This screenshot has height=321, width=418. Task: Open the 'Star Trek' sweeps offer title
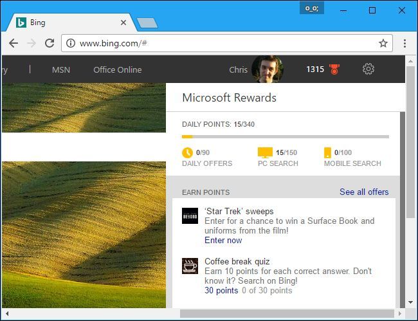tap(239, 212)
